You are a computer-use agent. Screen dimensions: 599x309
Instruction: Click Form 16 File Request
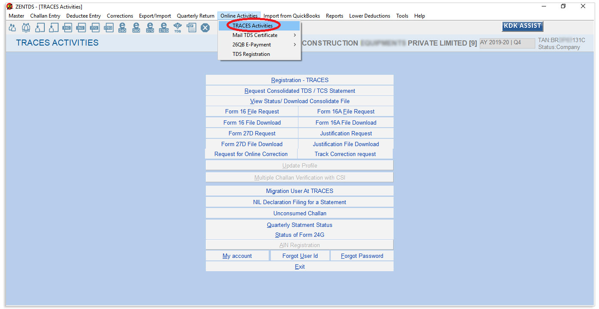click(252, 111)
